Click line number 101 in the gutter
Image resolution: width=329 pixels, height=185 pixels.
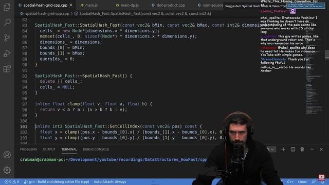pyautogui.click(x=24, y=127)
